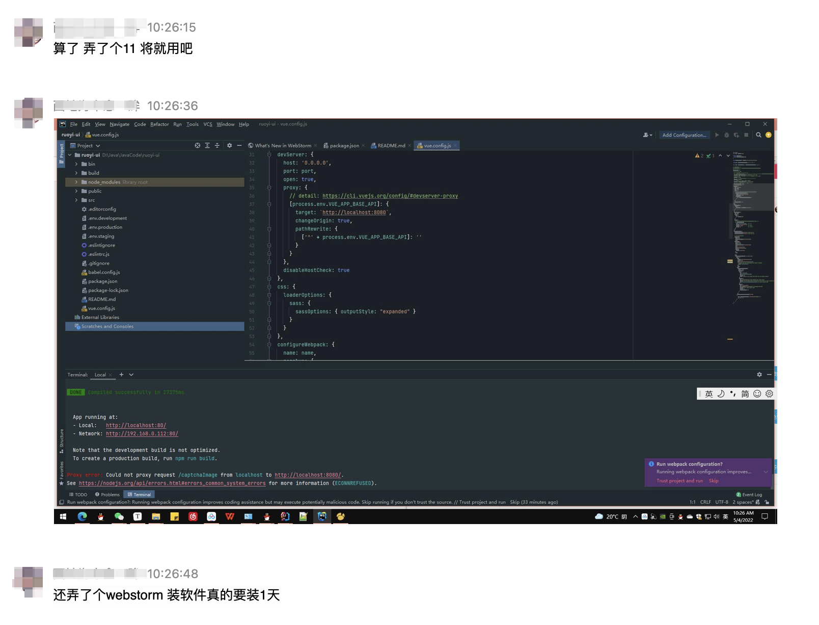Expand the src folder in project tree
The width and height of the screenshot is (819, 625).
point(76,200)
